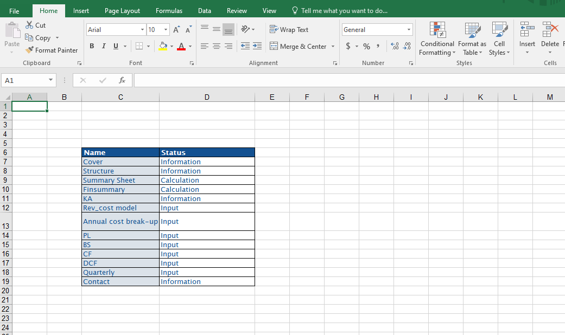Enable Wrap Text
Viewport: 565px width, 335px height.
click(x=289, y=29)
